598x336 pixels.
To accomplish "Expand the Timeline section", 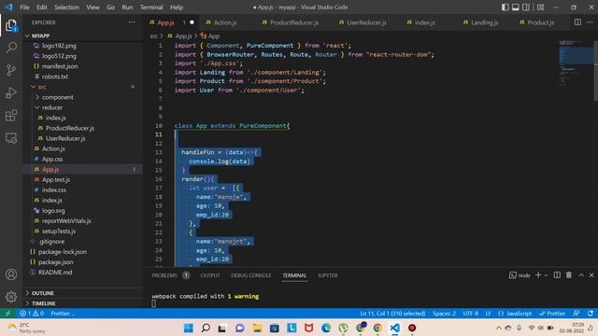I will (x=83, y=303).
